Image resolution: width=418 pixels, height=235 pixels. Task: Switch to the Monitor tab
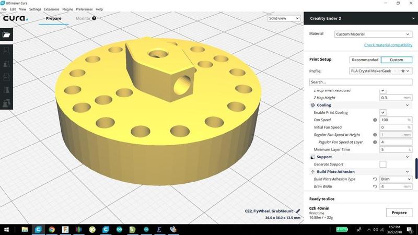(83, 18)
